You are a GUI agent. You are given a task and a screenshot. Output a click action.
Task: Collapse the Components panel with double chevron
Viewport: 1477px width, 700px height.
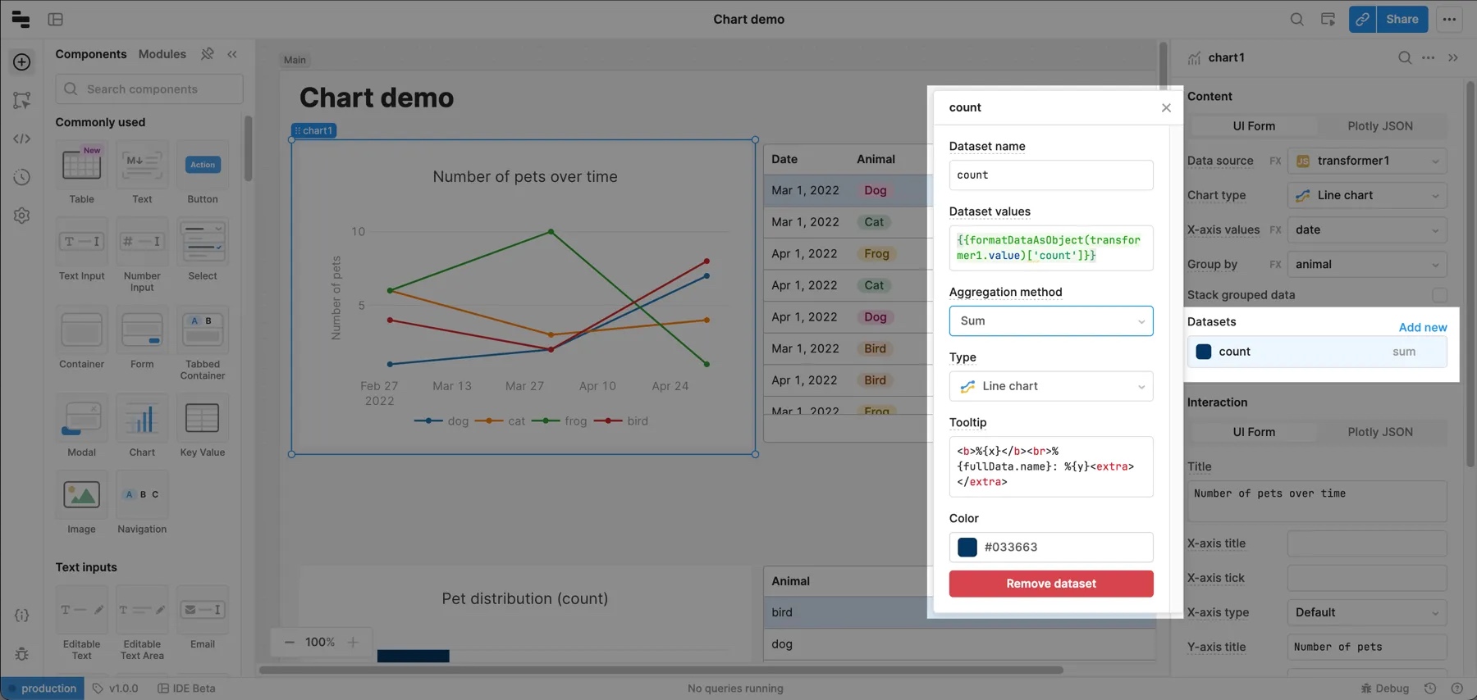pyautogui.click(x=232, y=54)
